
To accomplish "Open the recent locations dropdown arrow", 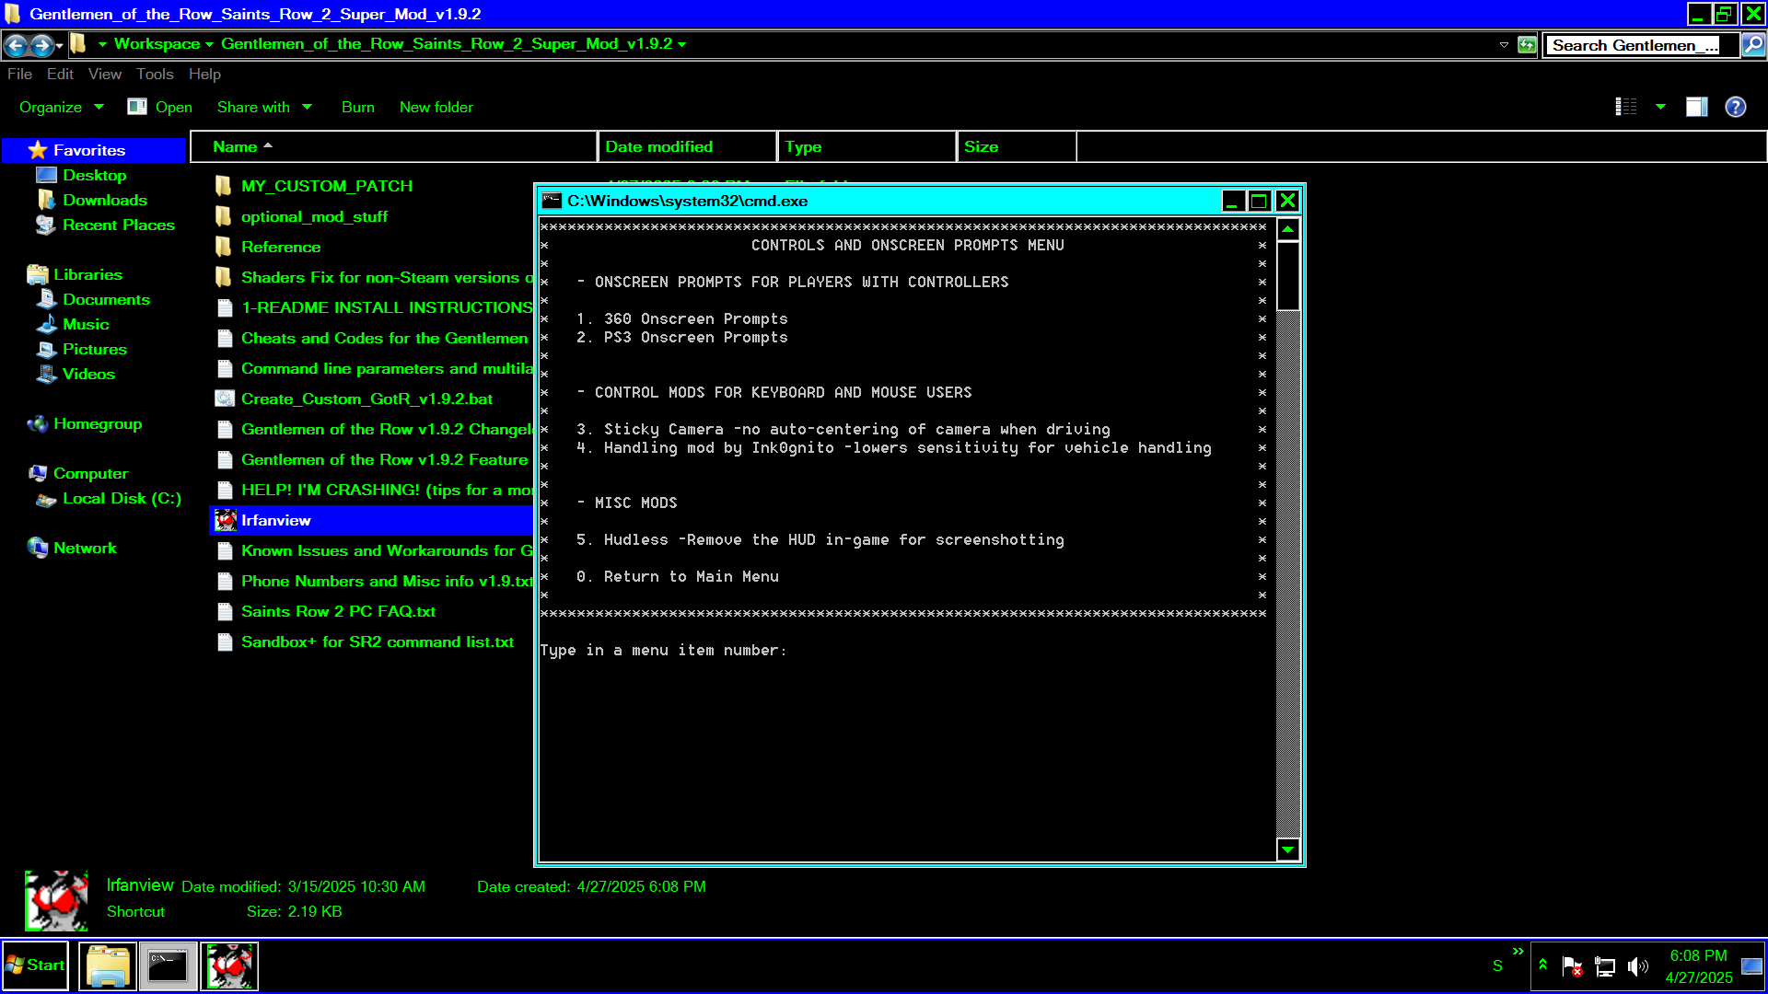I will pyautogui.click(x=60, y=45).
